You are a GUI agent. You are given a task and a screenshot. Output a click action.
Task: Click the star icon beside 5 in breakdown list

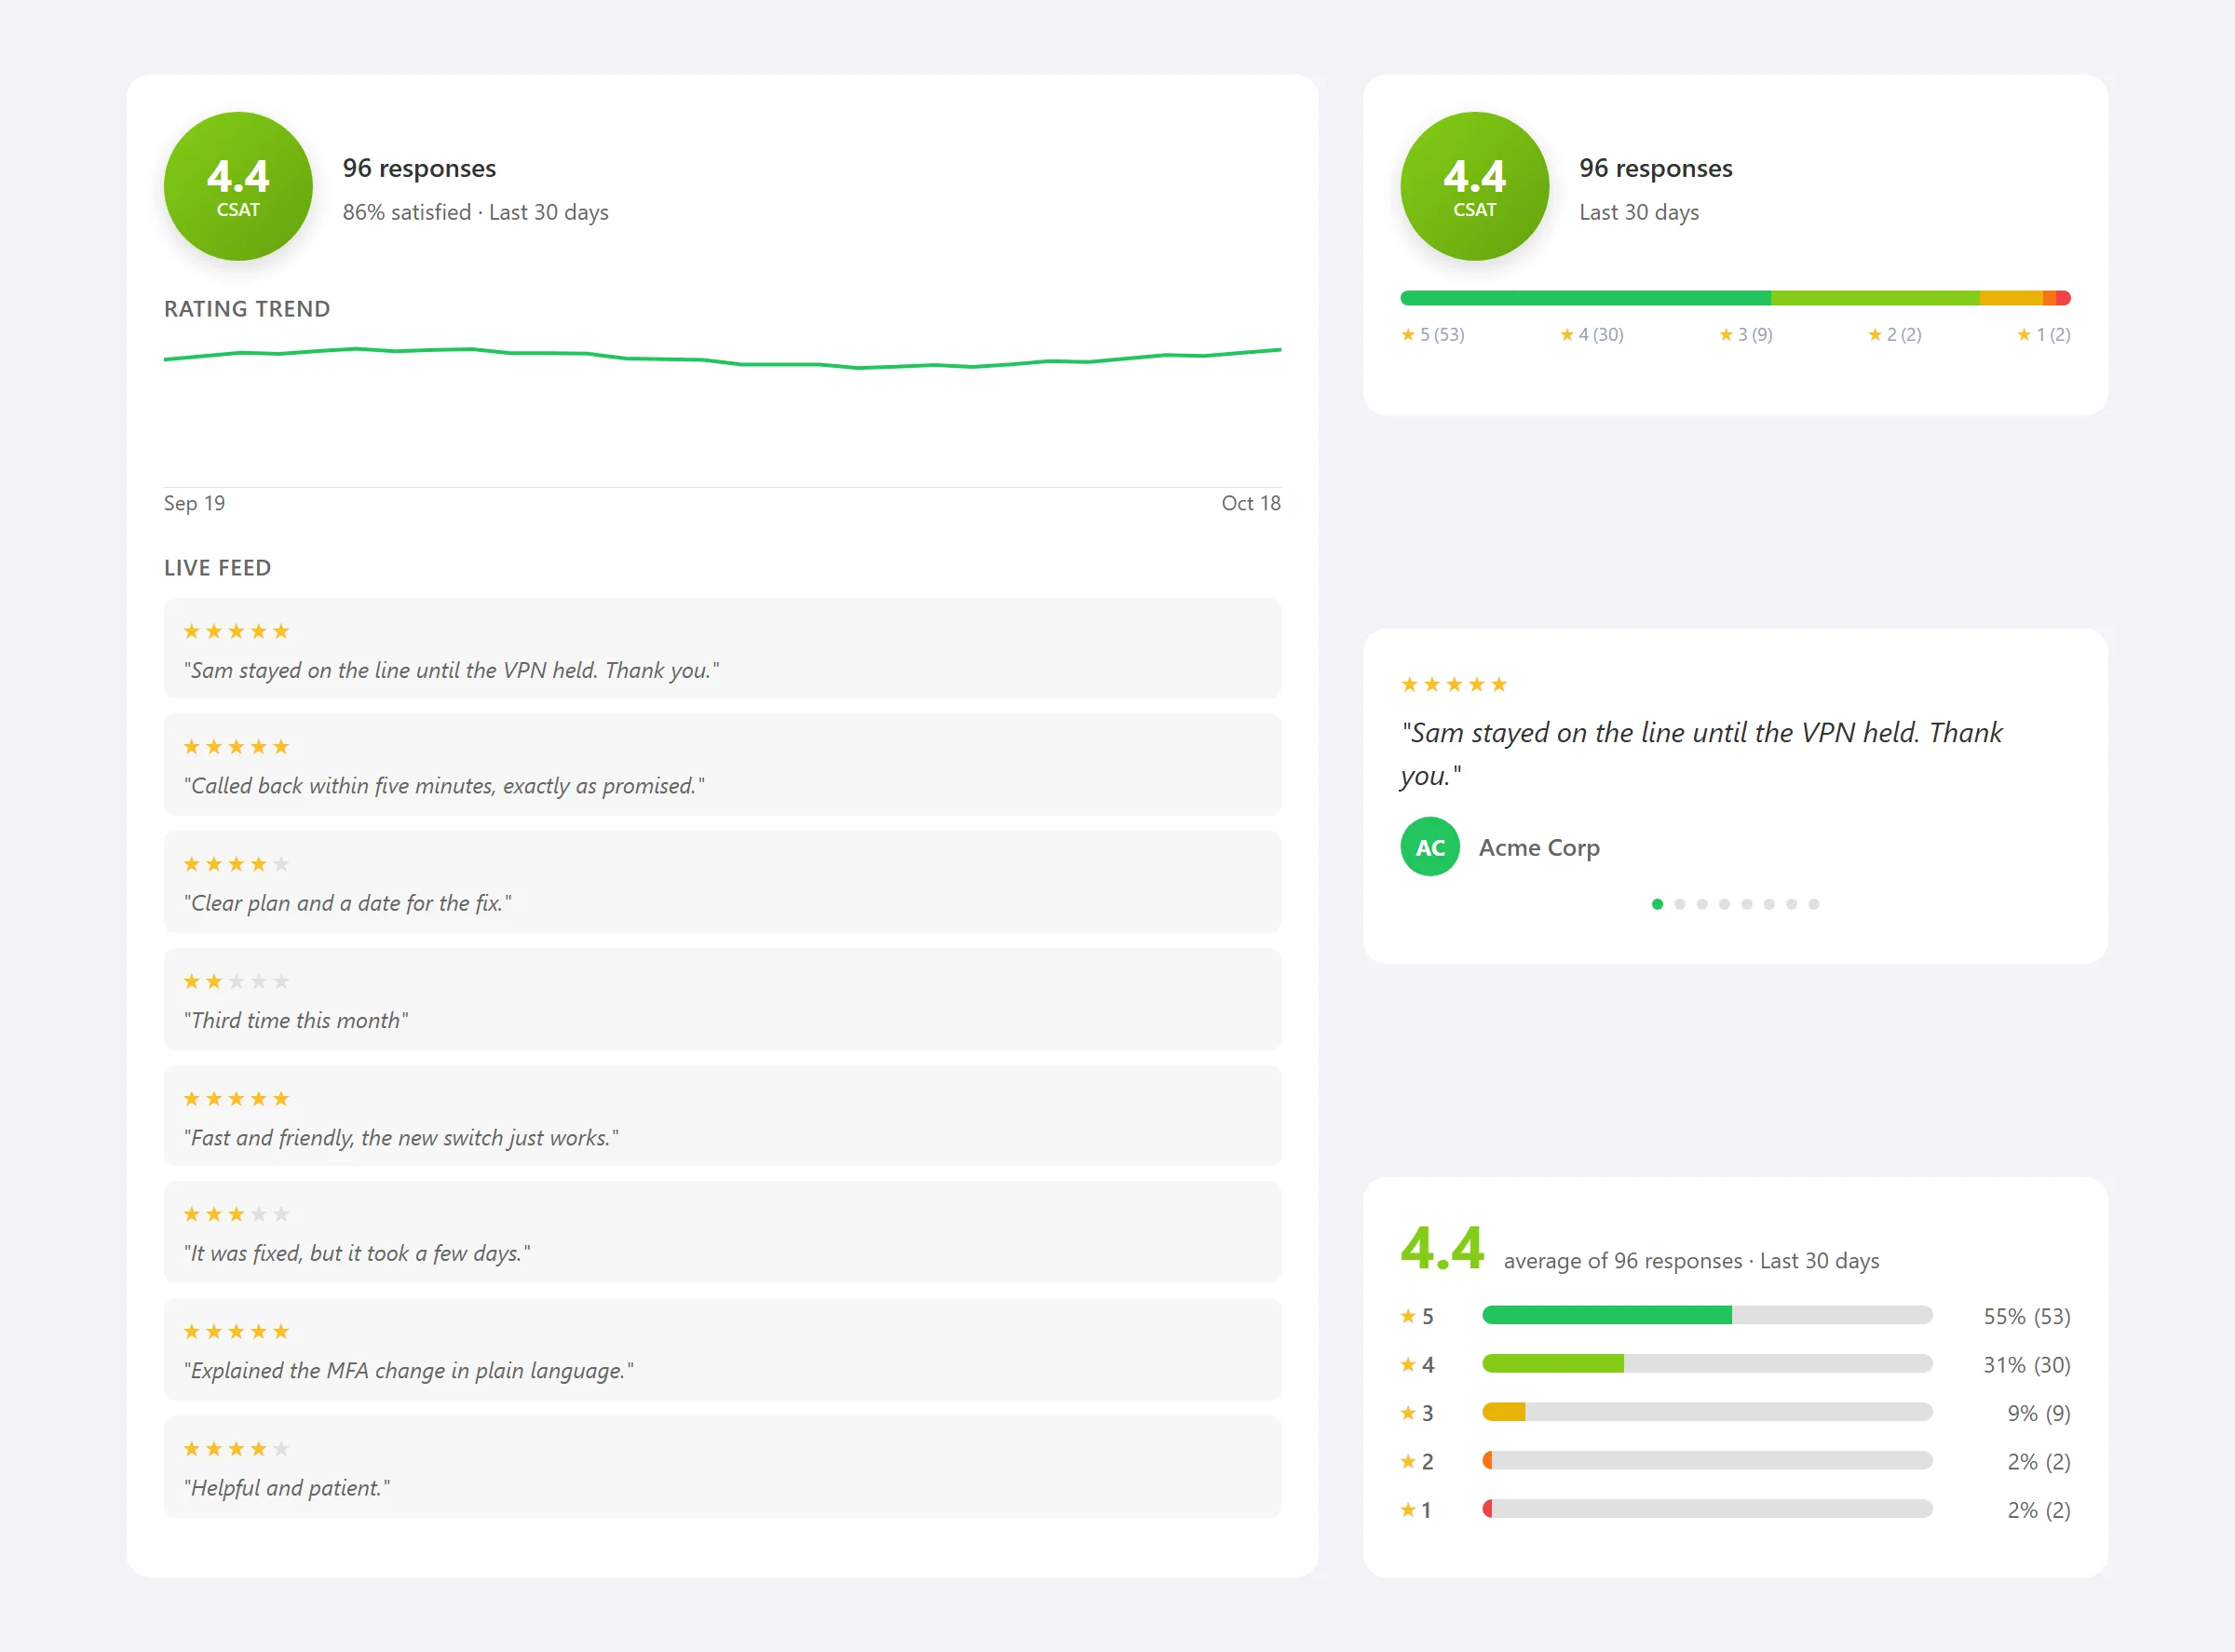[x=1408, y=1316]
